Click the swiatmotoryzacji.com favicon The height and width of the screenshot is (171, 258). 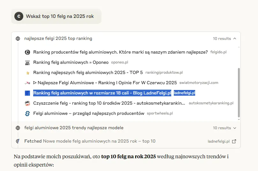(27, 83)
